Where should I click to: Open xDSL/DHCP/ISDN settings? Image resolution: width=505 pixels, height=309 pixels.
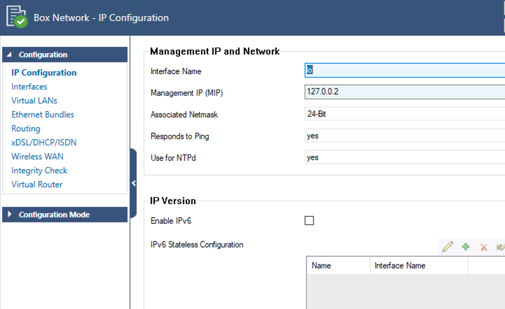44,143
